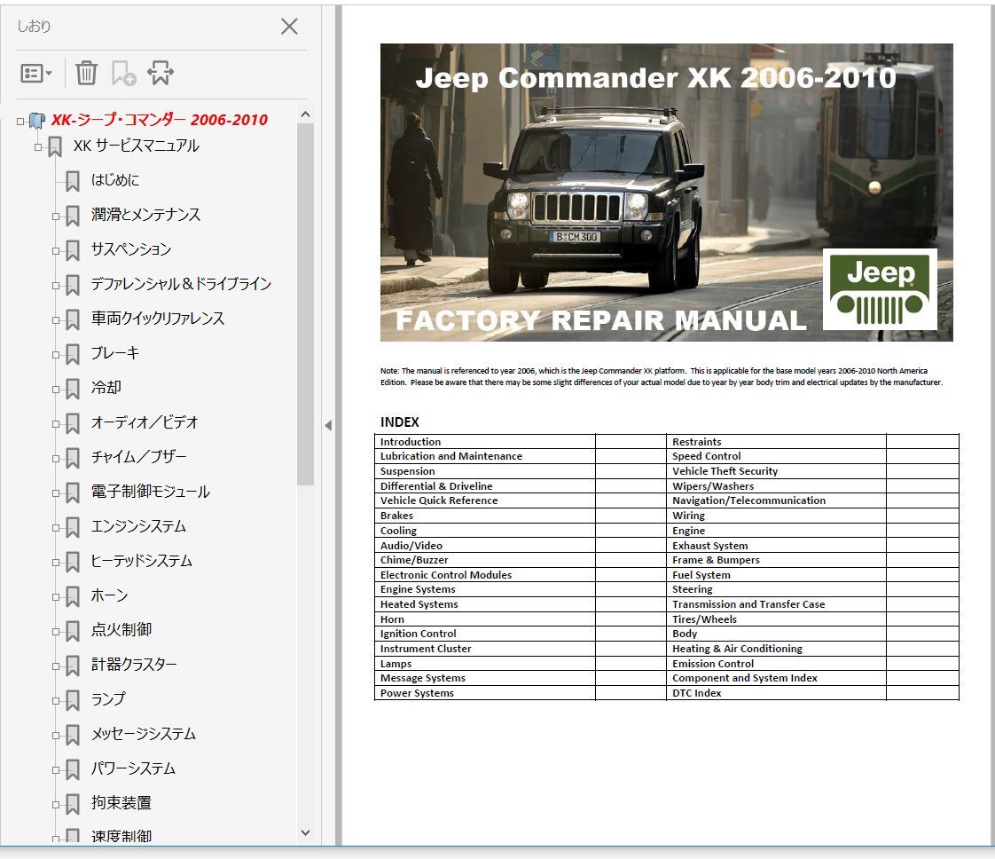
Task: Open the bookmark options menu dropdown
Action: coord(35,74)
